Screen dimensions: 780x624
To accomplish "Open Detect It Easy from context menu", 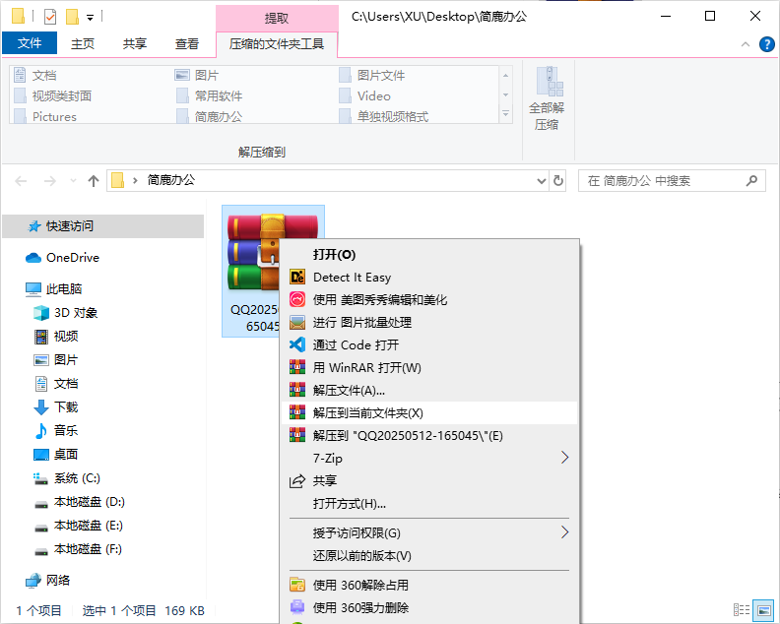I will point(429,277).
